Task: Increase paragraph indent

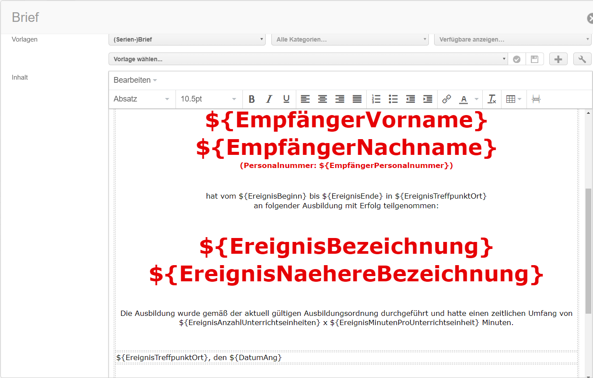Action: (x=428, y=99)
